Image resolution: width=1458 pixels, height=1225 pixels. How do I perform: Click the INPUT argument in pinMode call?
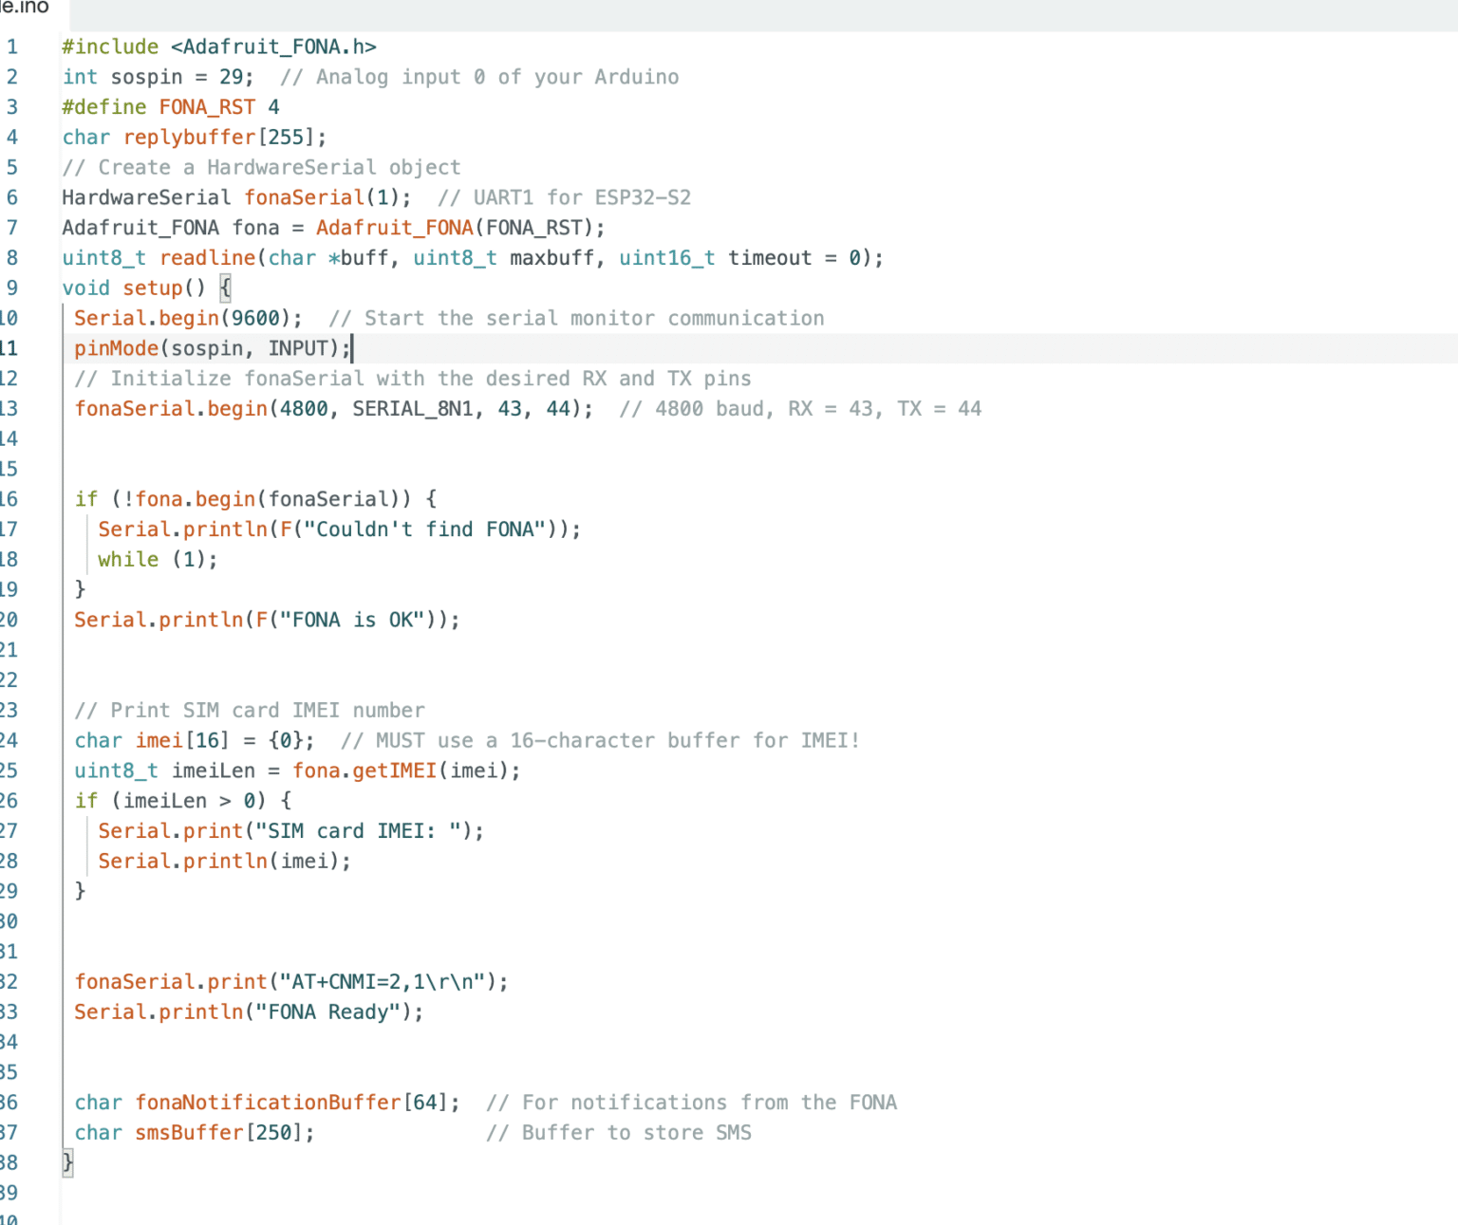point(298,349)
